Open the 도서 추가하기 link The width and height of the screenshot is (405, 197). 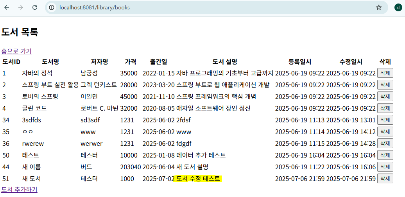point(20,190)
